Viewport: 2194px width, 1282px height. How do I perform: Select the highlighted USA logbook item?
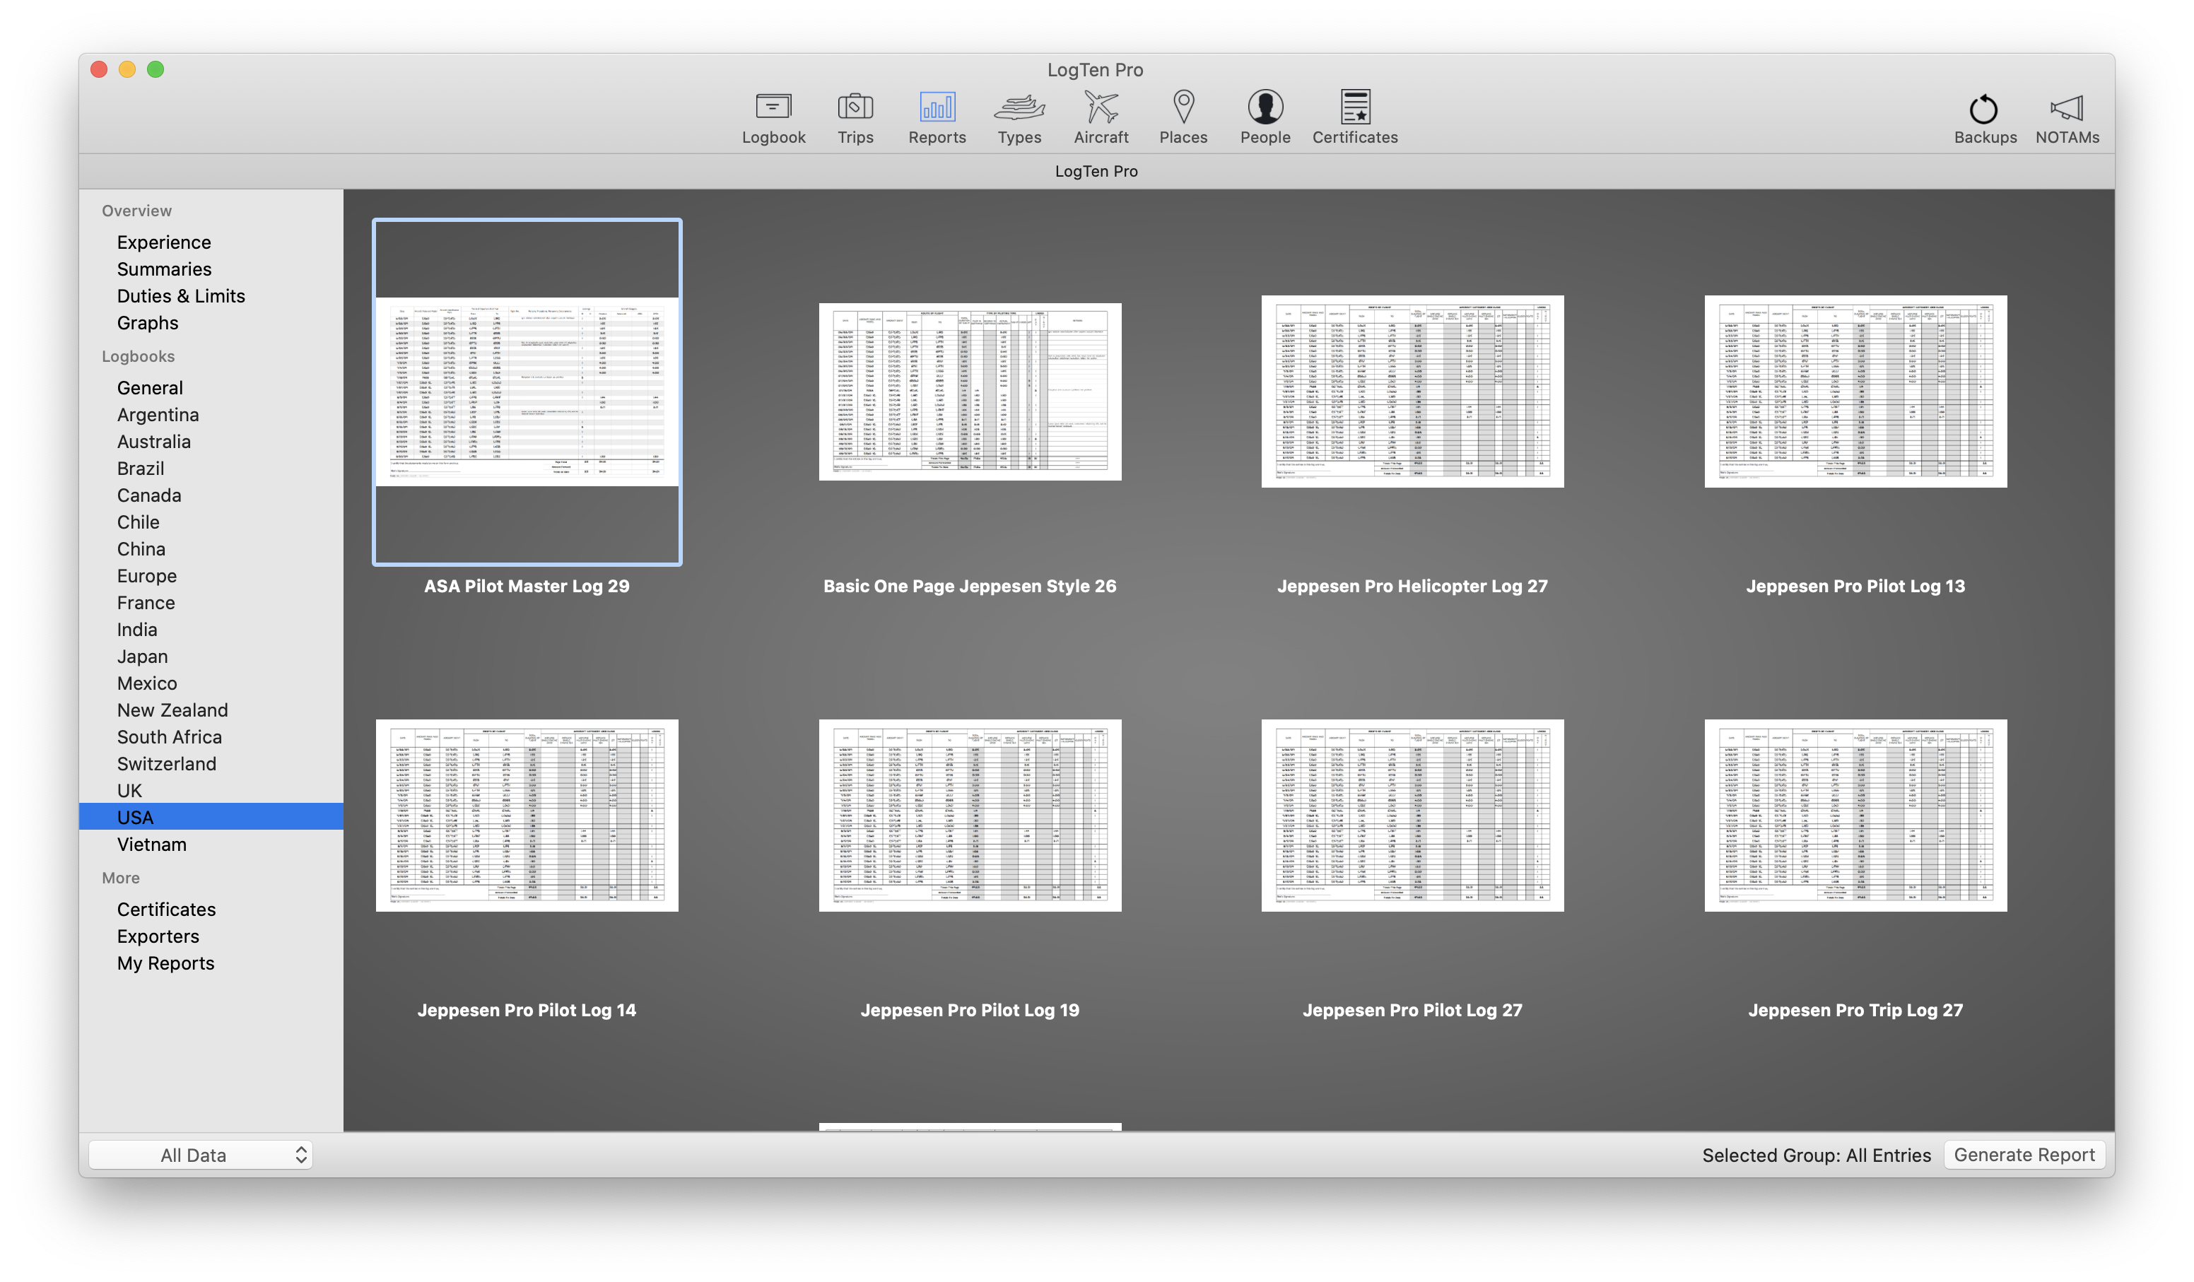[211, 817]
